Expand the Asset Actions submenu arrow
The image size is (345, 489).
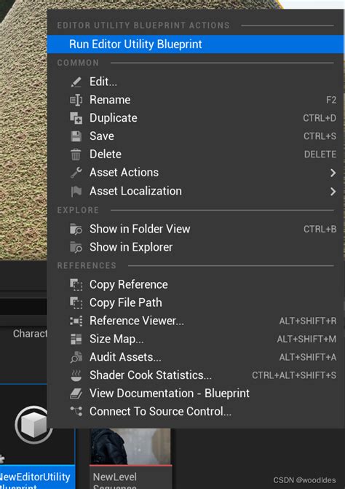(333, 173)
